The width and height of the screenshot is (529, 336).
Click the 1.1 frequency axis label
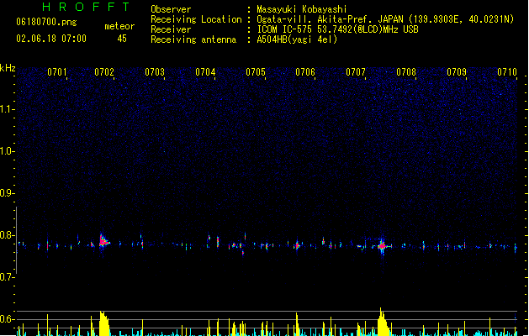pos(7,109)
